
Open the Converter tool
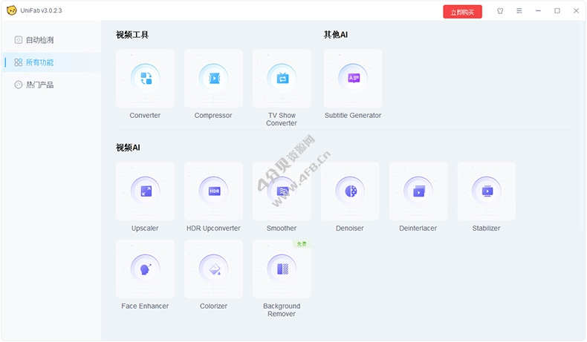click(x=146, y=78)
